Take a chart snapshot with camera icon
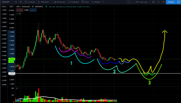This screenshot has height=103, width=181. pyautogui.click(x=163, y=2)
